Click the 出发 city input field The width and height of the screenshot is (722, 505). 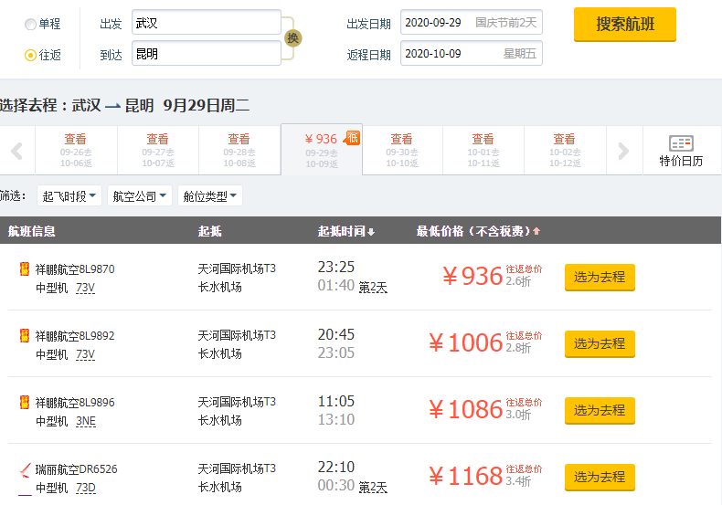point(206,23)
